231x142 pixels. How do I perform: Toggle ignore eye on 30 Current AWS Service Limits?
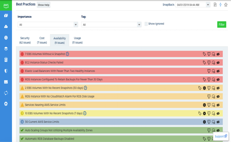218,122
